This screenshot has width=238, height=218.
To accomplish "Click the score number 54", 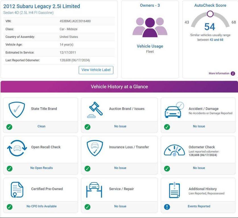I will (x=210, y=27).
